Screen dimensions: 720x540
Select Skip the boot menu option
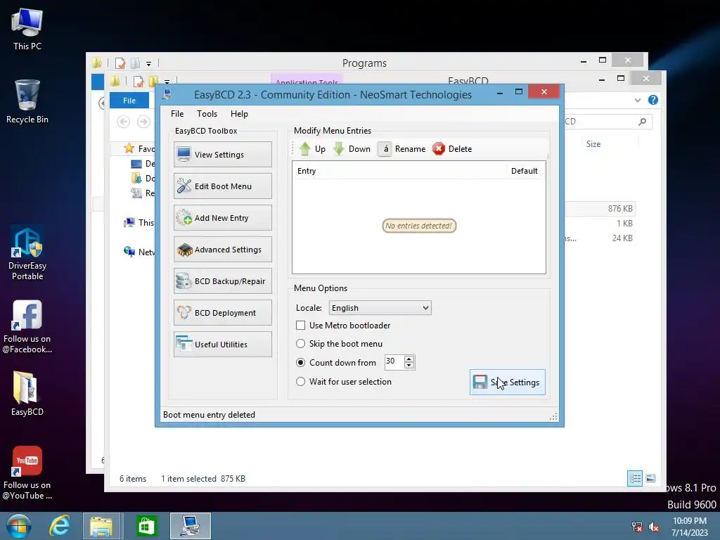click(x=300, y=343)
